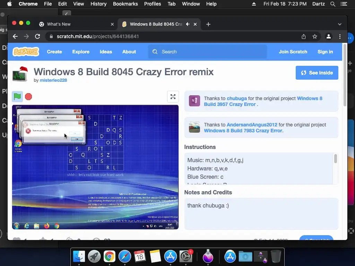
Task: Click the project author's avatar with Santa hat
Action: point(20,74)
